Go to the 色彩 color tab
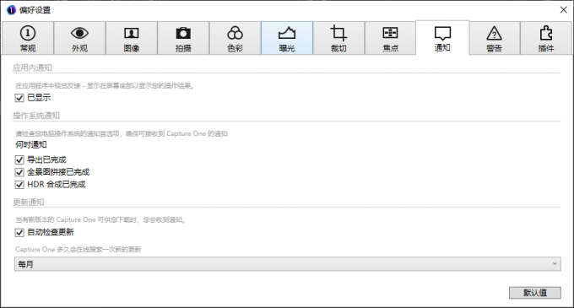 point(235,39)
